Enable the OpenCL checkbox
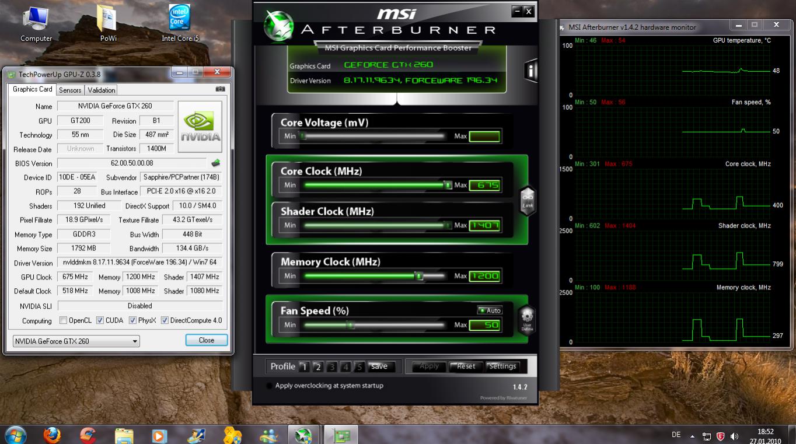This screenshot has height=444, width=796. (x=64, y=320)
